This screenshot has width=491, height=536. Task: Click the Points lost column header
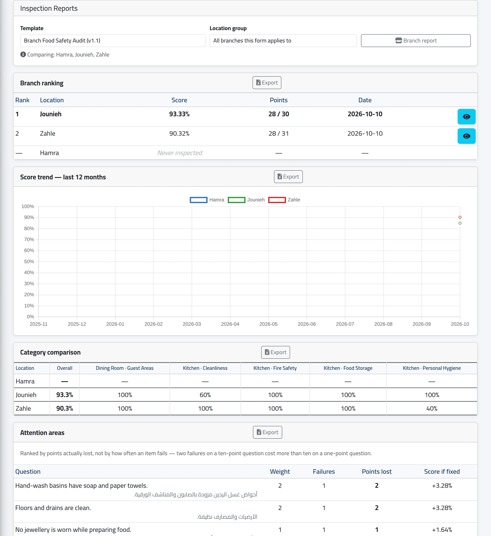pyautogui.click(x=377, y=472)
